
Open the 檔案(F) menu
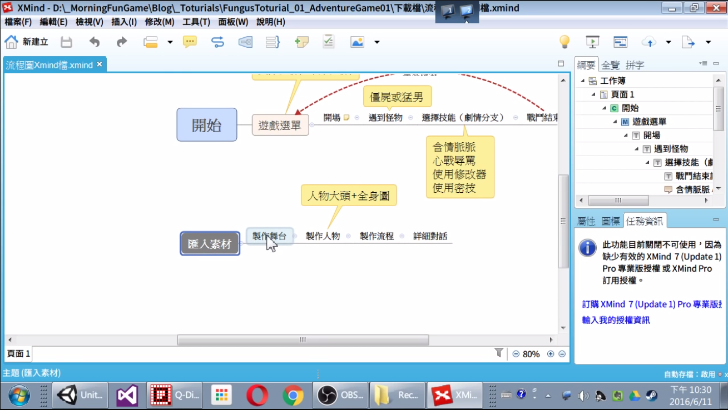pos(18,22)
